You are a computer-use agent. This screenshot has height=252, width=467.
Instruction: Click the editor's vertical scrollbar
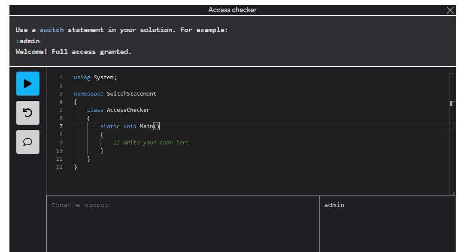(x=453, y=103)
